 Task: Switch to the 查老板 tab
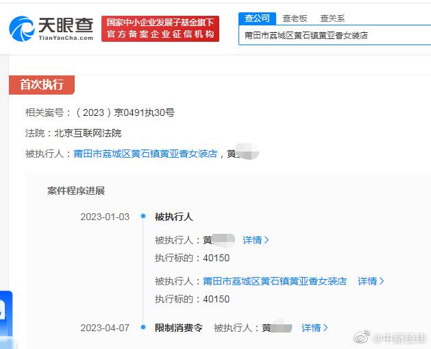pos(295,19)
